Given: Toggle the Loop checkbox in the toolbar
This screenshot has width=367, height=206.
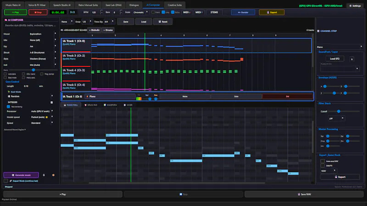Looking at the screenshot, I should point(163,12).
